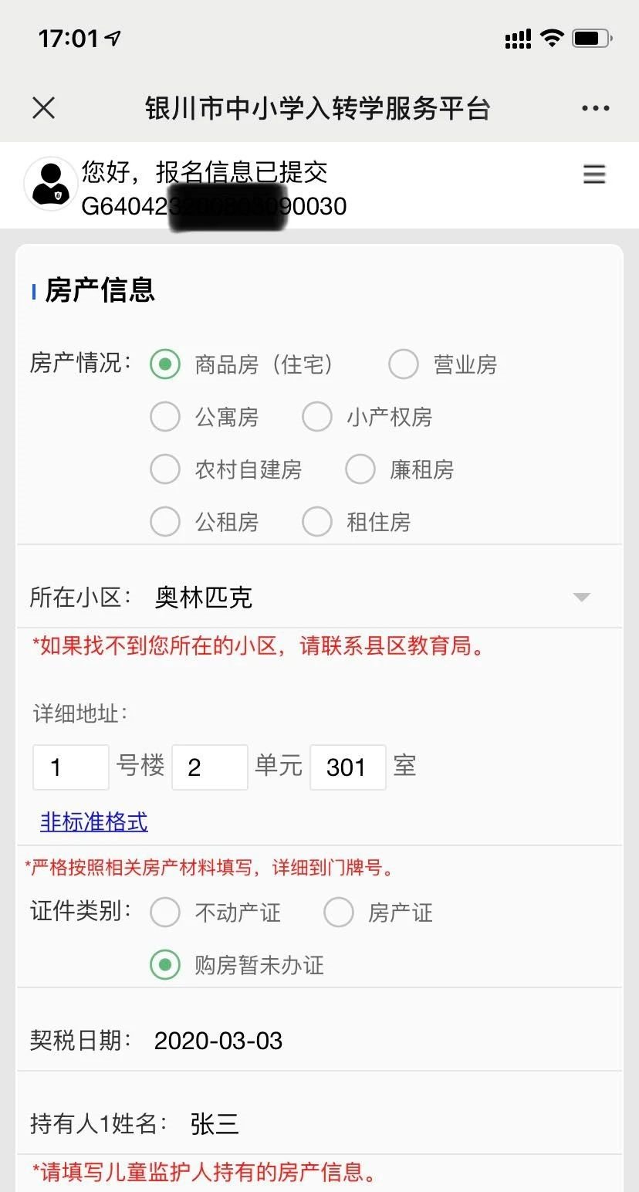The image size is (639, 1192).
Task: Tap the user profile avatar icon
Action: pyautogui.click(x=51, y=185)
